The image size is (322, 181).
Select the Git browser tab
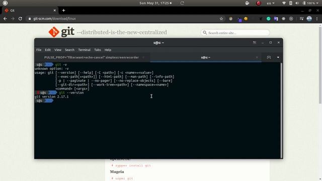pos(30,11)
